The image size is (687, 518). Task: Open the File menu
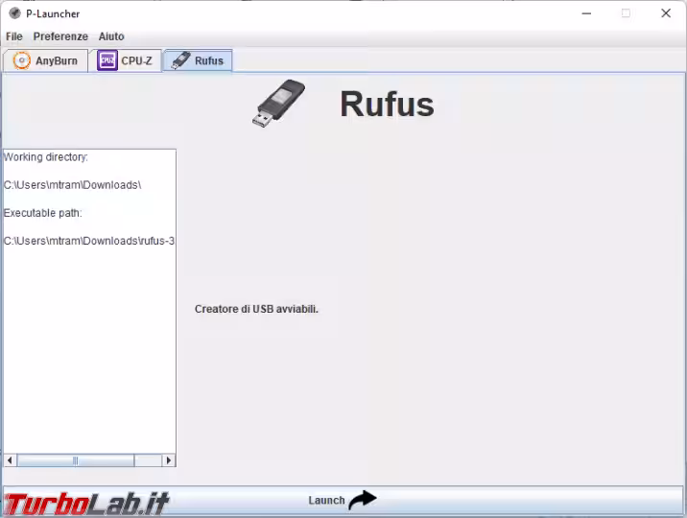tap(14, 36)
